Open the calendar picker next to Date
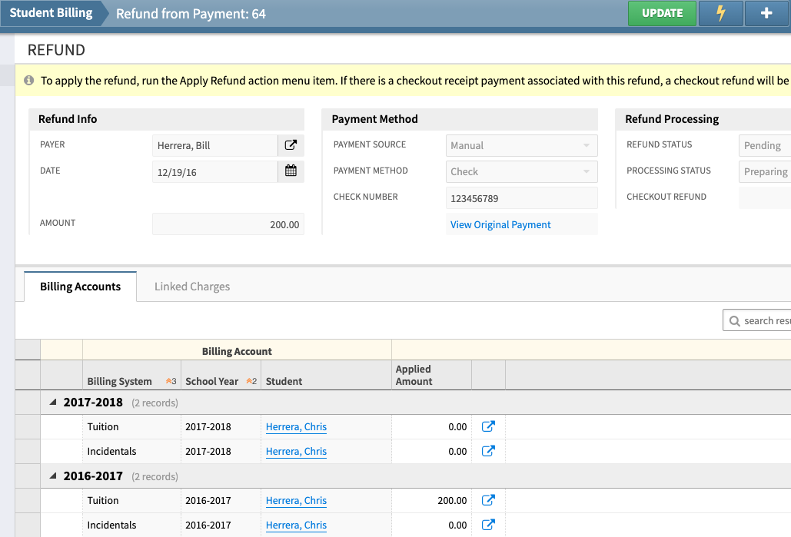Image resolution: width=791 pixels, height=537 pixels. tap(291, 171)
